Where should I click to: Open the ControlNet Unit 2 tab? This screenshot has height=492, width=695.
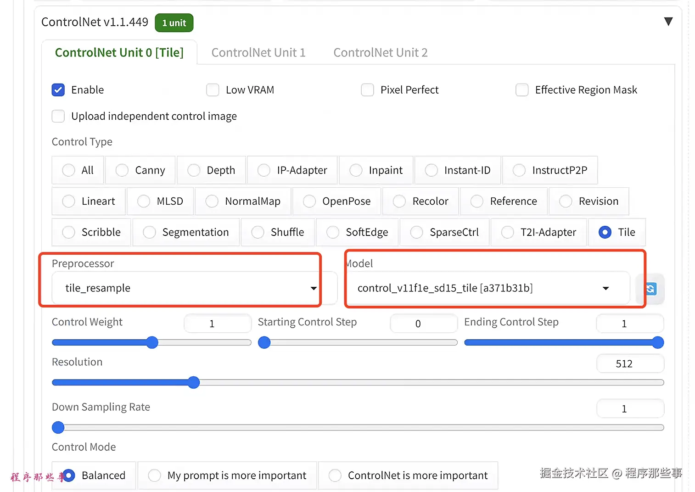coord(381,53)
